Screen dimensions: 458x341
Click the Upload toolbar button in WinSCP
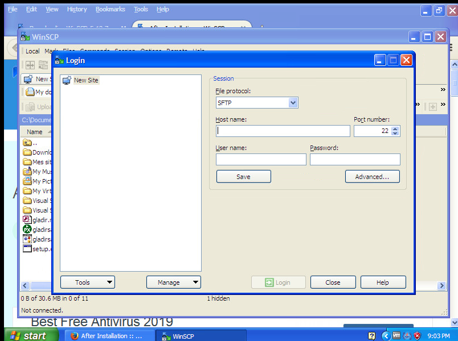(x=38, y=107)
